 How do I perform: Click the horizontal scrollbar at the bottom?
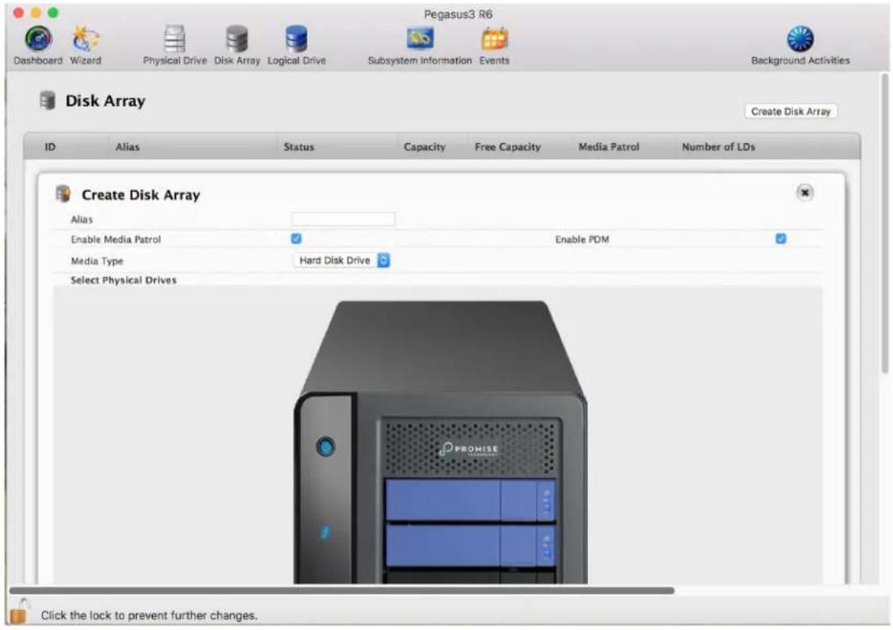[341, 590]
